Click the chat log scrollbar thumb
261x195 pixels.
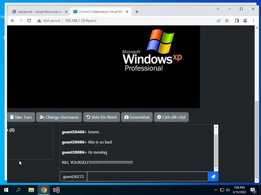(x=216, y=151)
